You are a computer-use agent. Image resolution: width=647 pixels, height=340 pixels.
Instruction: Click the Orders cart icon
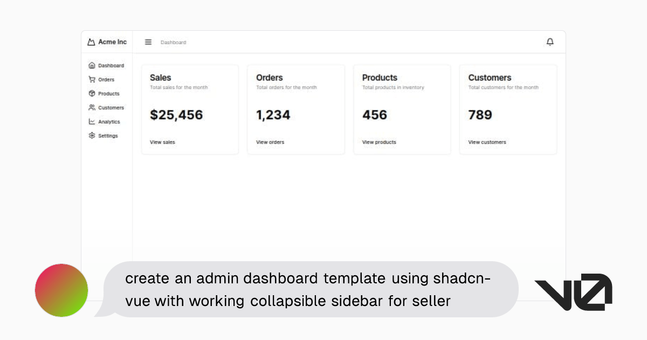[92, 80]
